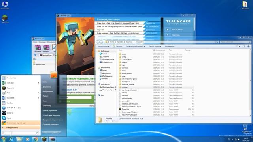Open Windows Media Player from the taskbar
The height and width of the screenshot is (142, 253).
point(28,139)
